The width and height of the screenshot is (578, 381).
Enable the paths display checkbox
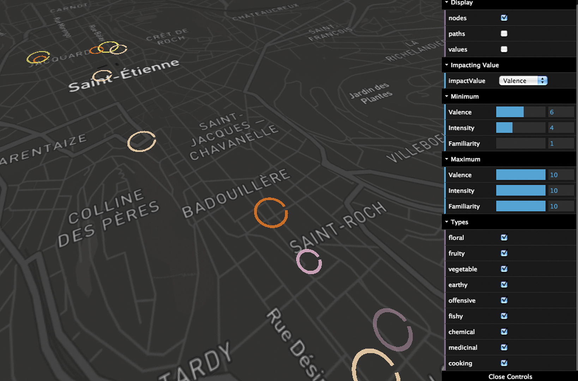pos(504,34)
